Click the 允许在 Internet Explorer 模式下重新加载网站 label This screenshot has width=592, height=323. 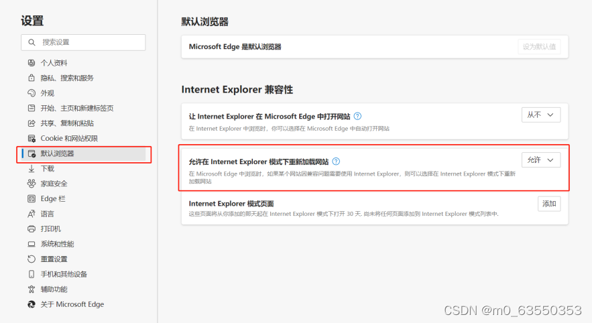tap(259, 161)
